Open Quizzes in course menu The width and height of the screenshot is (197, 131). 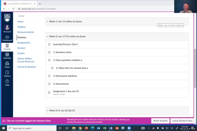coord(21,48)
